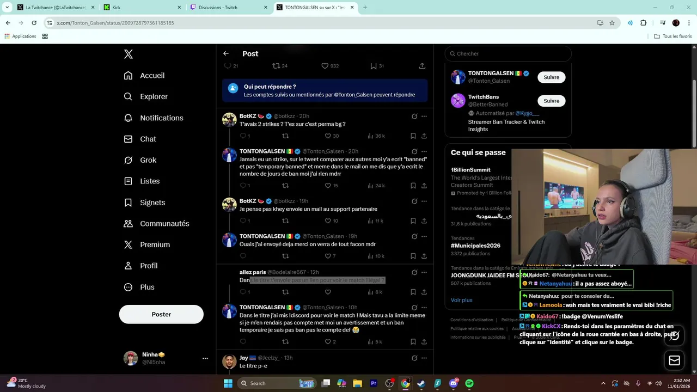Click the Poster button
697x392 pixels.
[x=161, y=314]
